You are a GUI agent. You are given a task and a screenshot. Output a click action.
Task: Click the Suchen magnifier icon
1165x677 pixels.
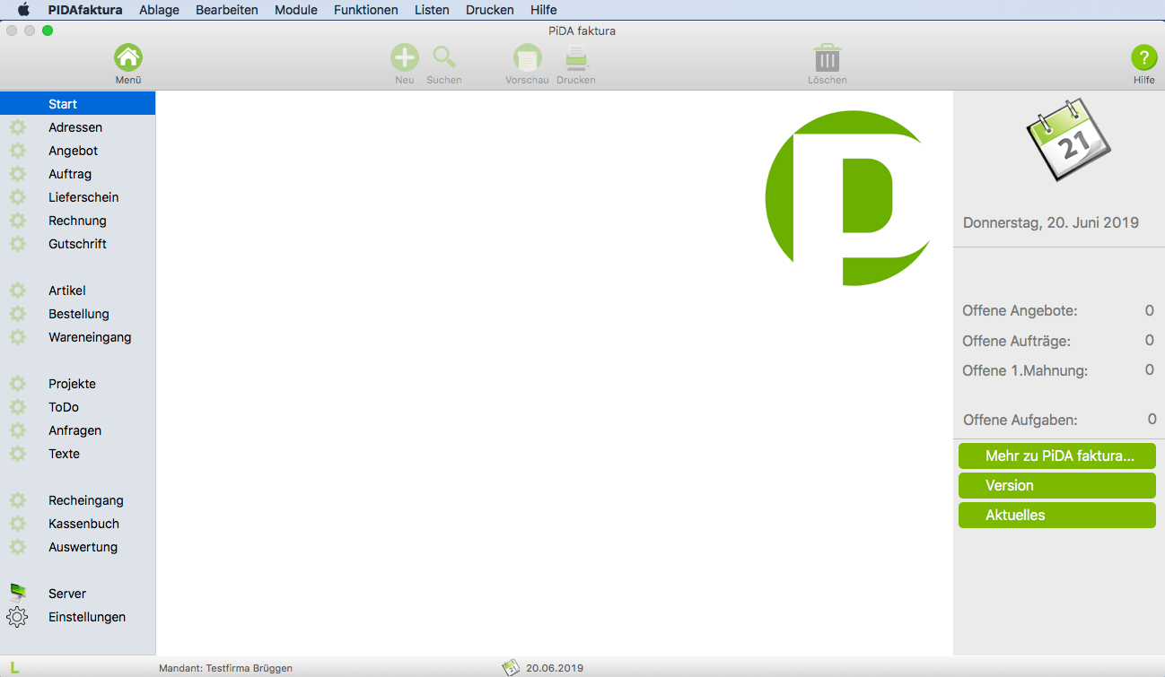444,58
